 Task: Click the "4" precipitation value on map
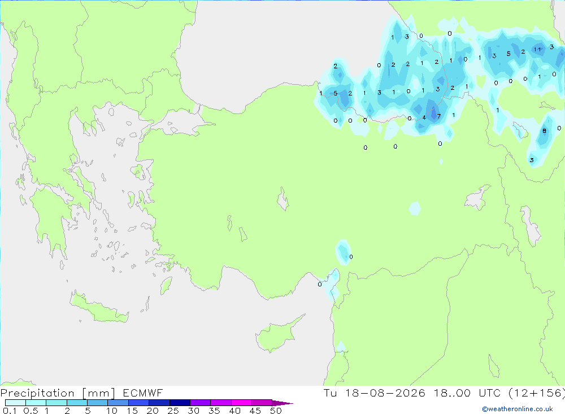[424, 117]
